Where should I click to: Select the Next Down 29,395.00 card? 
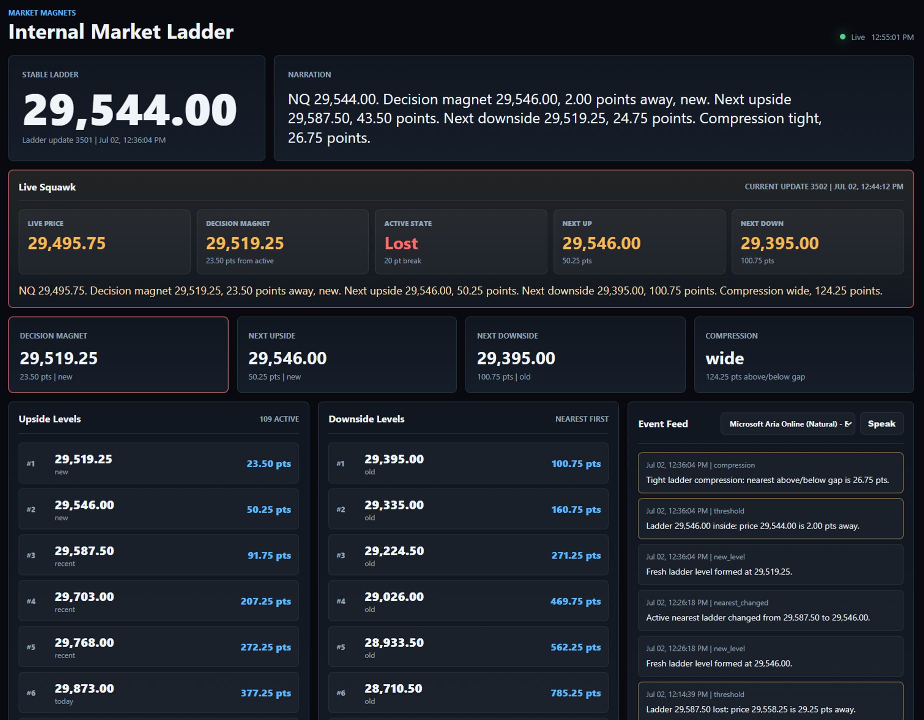coord(817,241)
